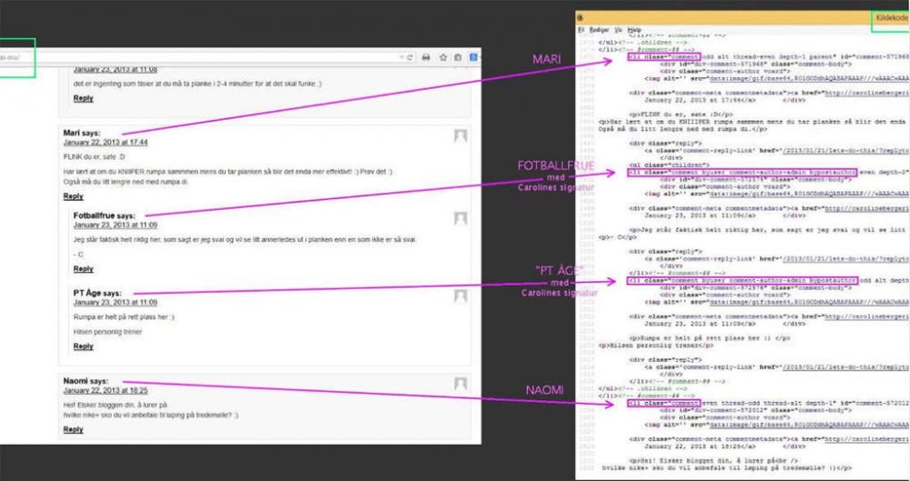Click Reply under Mari's comment
Screen dimensions: 910x481
73,196
